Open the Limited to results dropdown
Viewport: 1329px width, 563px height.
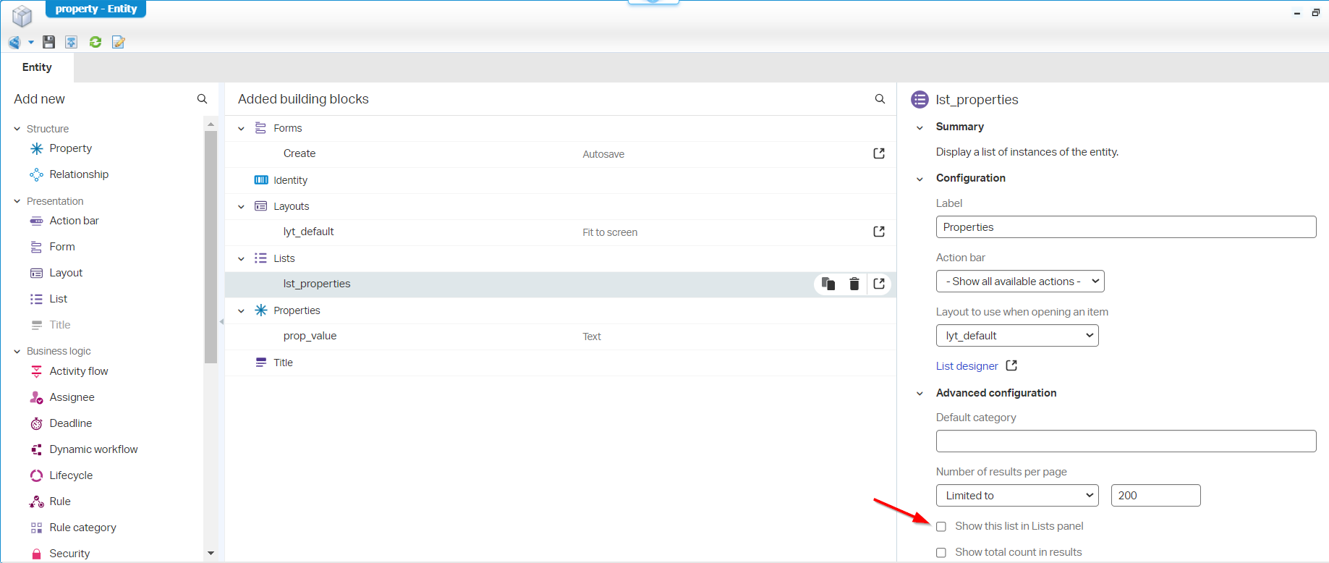point(1016,496)
